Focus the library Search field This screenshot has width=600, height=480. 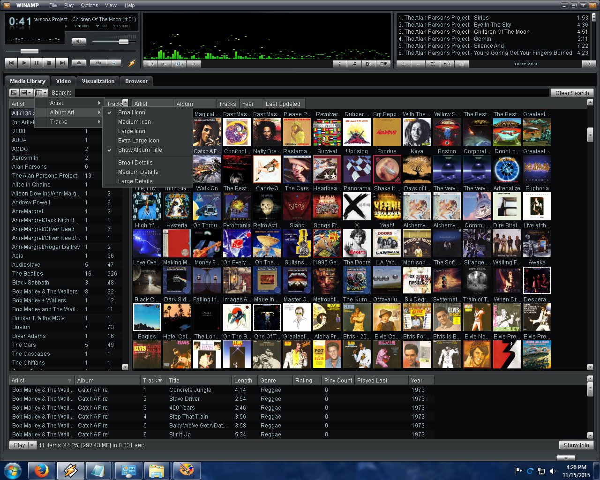[311, 93]
